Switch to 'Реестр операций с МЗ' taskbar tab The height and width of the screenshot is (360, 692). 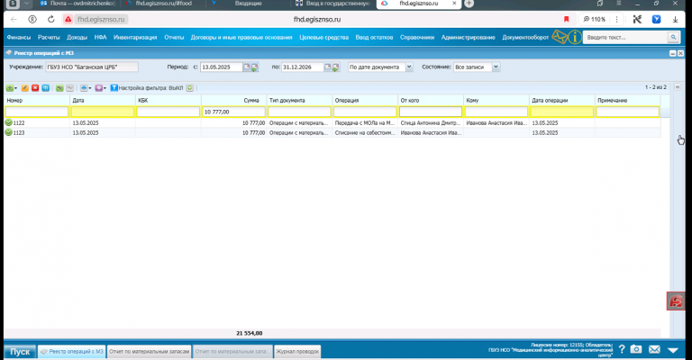click(72, 352)
